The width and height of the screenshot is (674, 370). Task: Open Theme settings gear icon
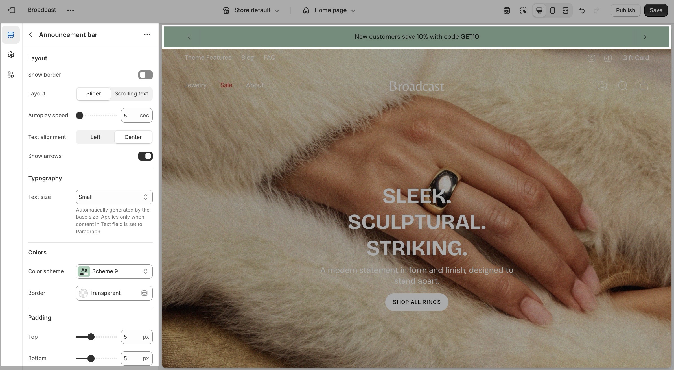click(x=11, y=55)
